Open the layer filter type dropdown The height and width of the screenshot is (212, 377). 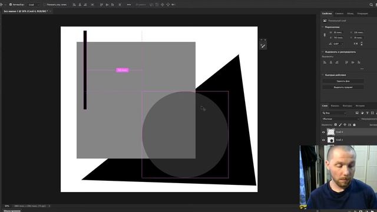click(x=334, y=113)
